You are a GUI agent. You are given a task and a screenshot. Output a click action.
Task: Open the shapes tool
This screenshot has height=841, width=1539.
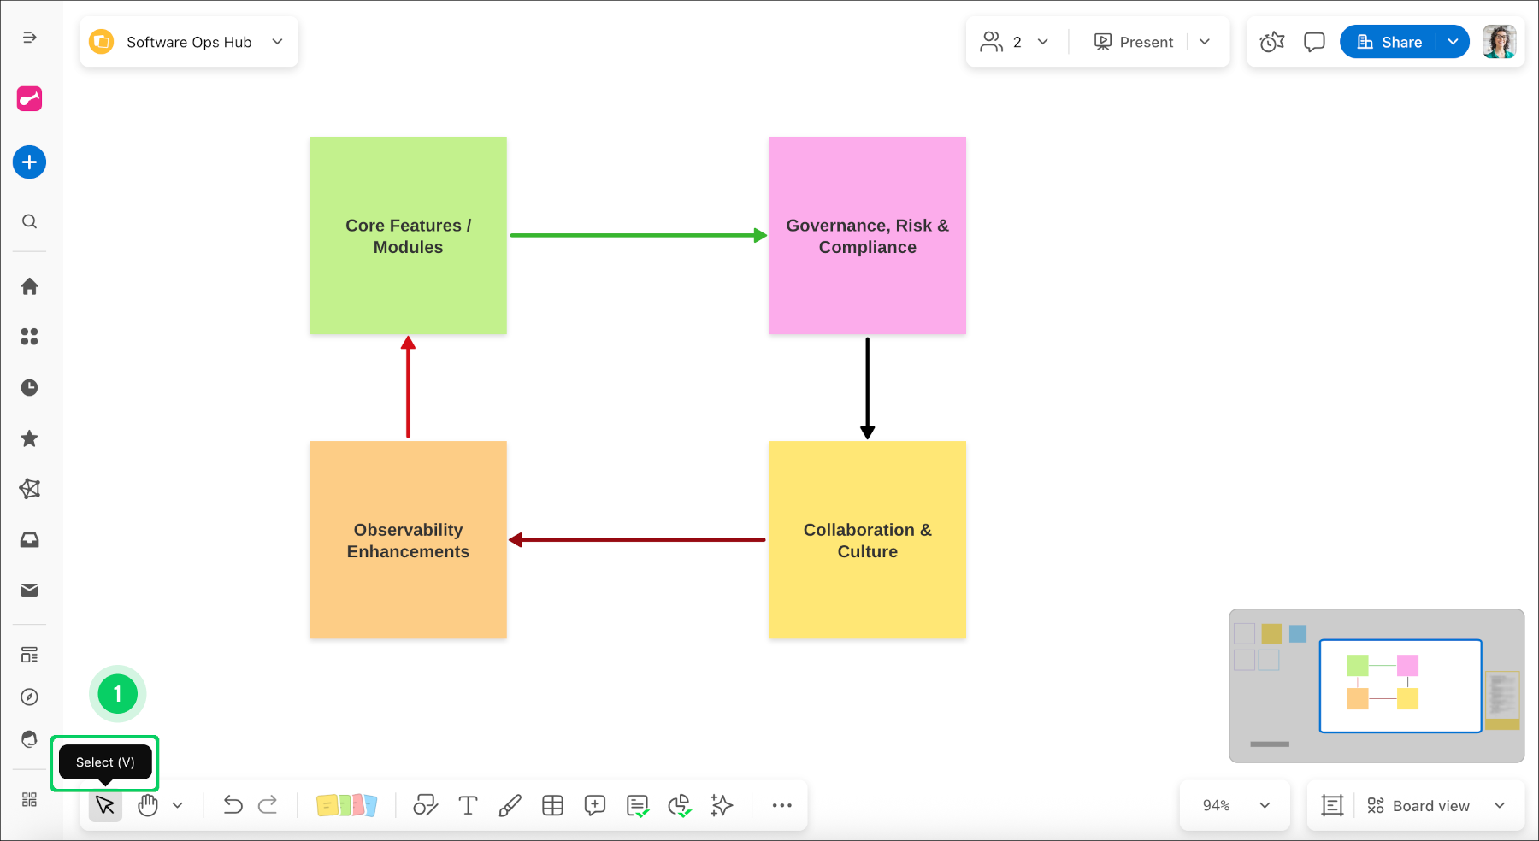(x=425, y=805)
